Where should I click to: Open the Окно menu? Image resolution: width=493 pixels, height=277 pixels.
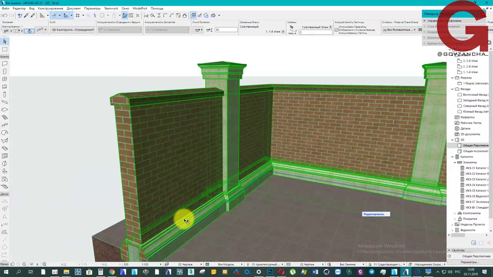coord(125,8)
